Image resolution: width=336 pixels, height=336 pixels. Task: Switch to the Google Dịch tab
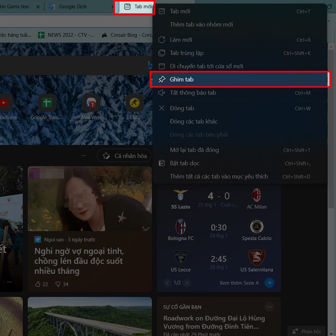[x=73, y=7]
